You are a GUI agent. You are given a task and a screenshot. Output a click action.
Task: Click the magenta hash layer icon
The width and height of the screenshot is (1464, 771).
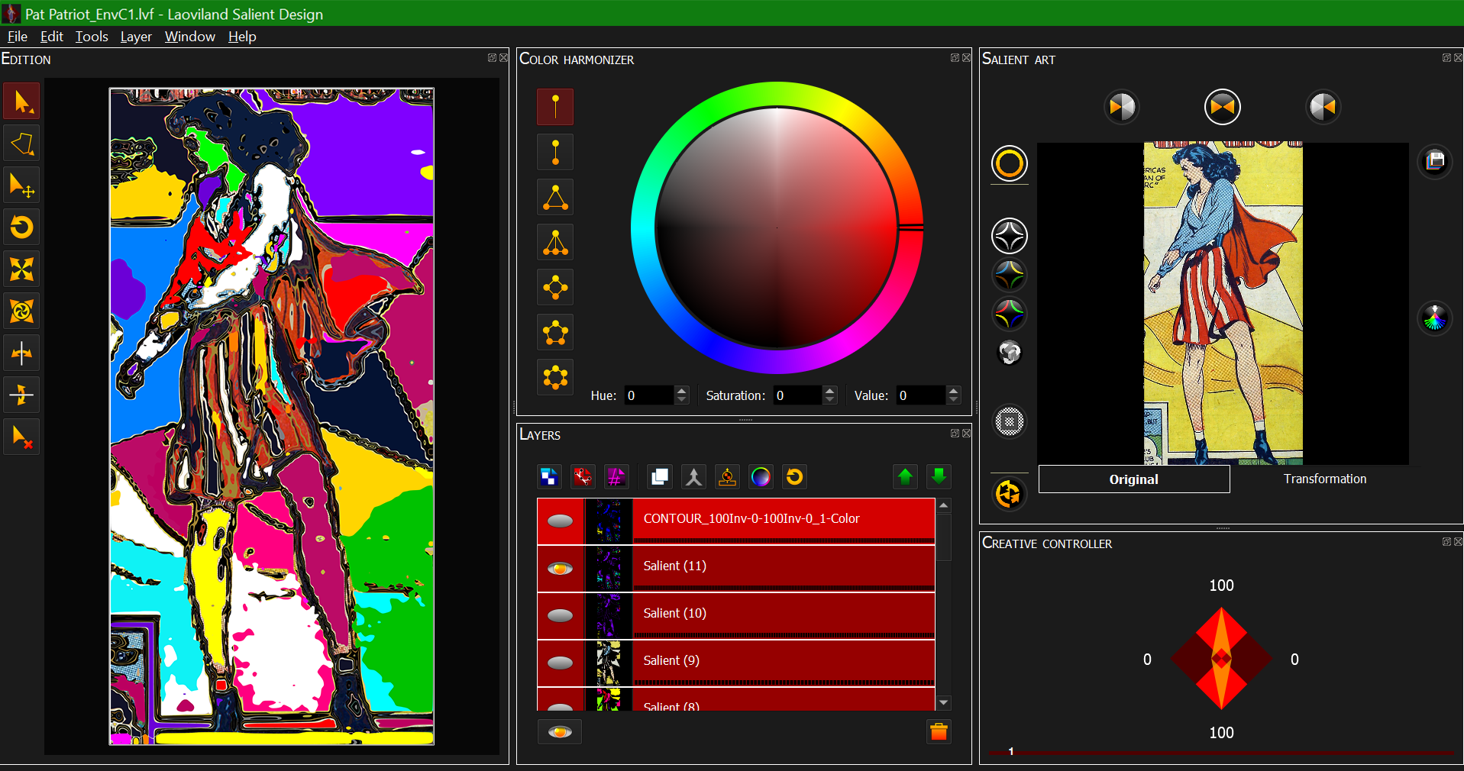pyautogui.click(x=616, y=477)
